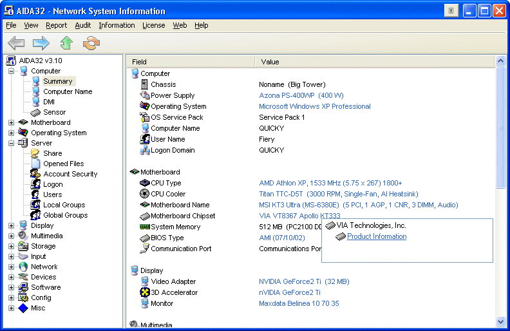Click the Account Security icon
510x331 pixels.
tap(35, 174)
